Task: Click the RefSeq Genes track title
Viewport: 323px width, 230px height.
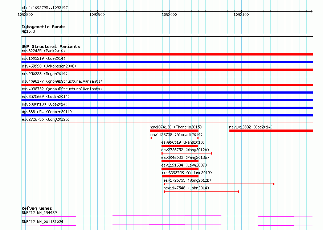Action: pos(37,208)
